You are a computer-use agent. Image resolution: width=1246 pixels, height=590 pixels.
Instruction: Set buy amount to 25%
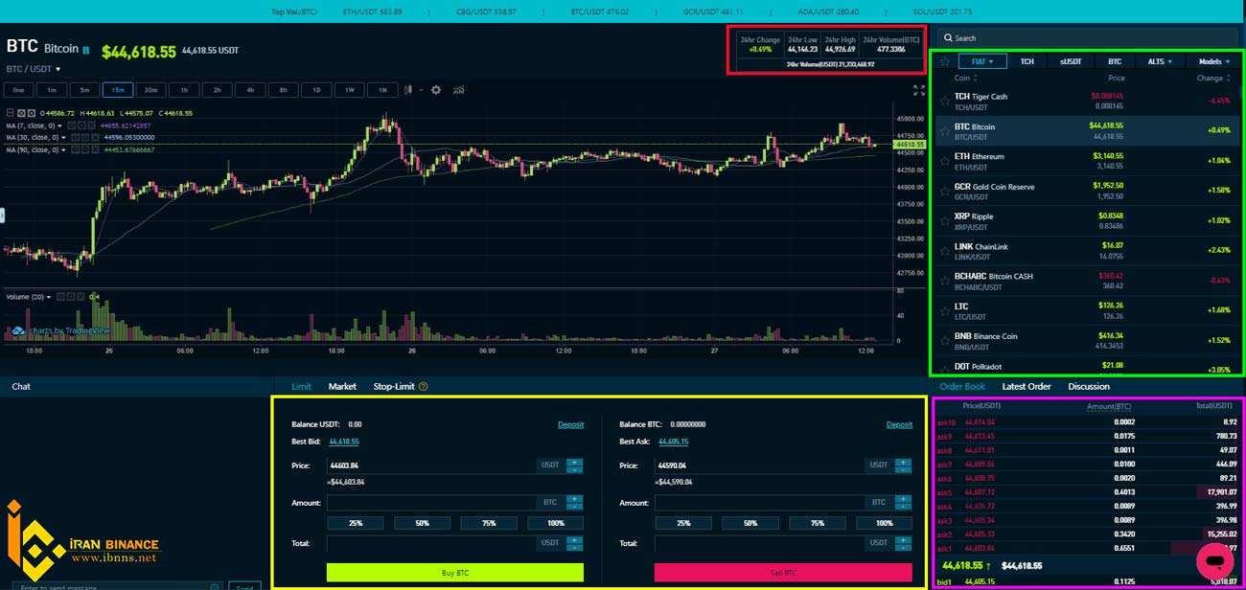(356, 523)
